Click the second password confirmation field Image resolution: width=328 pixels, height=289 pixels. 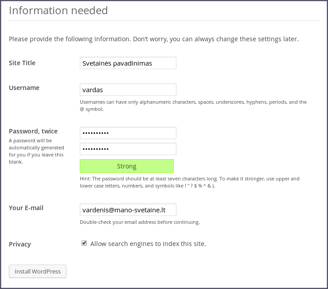(128, 149)
